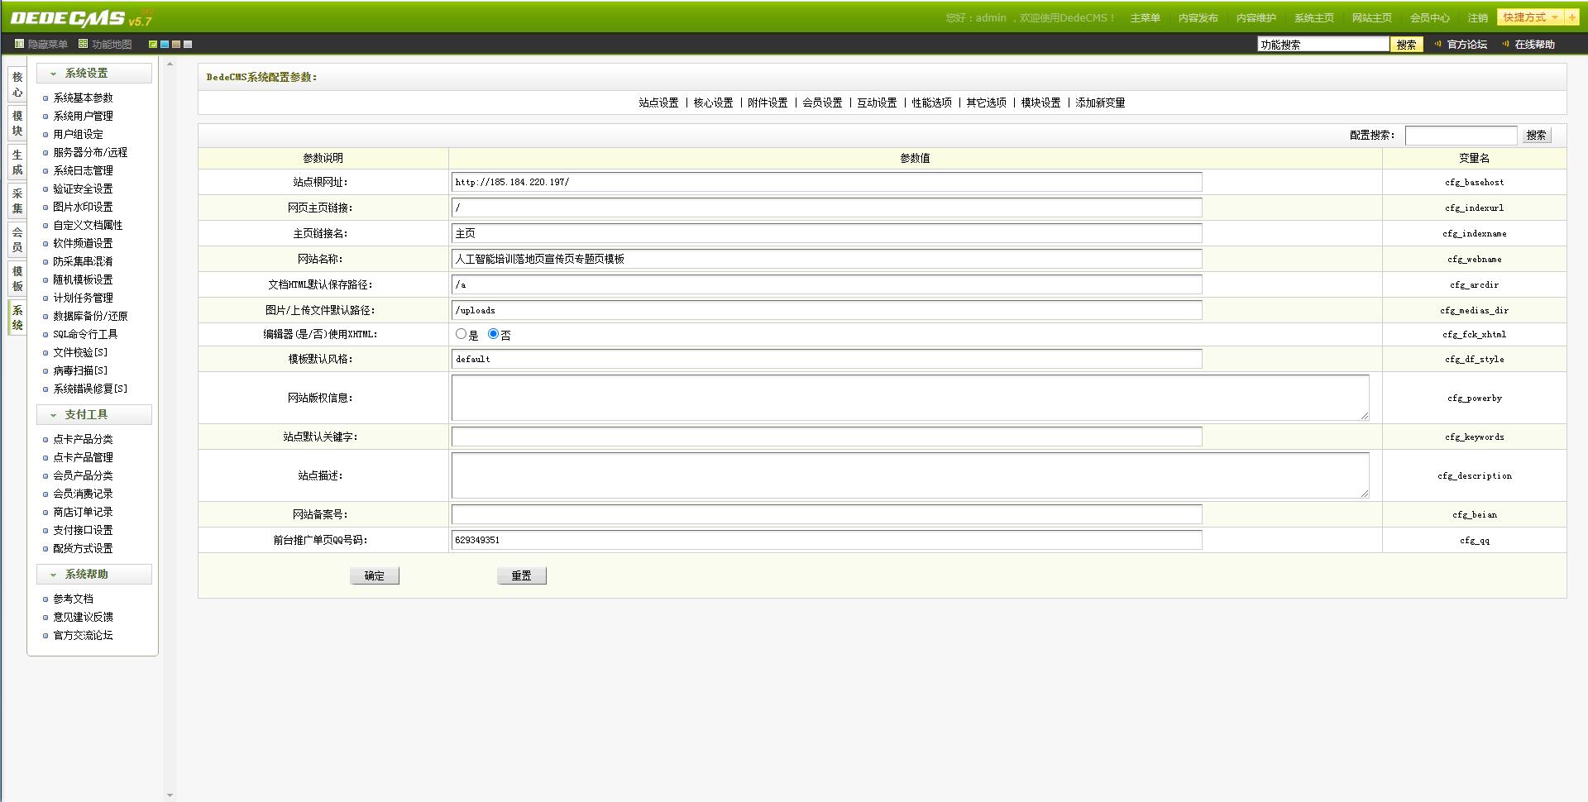Open the 其它选项 config tab
Viewport: 1588px width, 802px height.
(986, 103)
